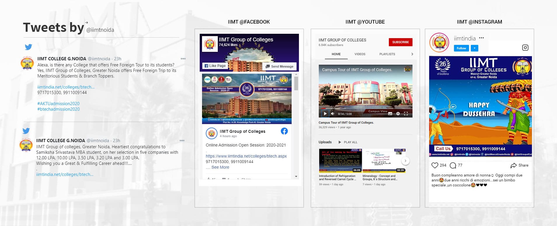557x226 pixels.
Task: Click the YouTube video progress bar
Action: (x=365, y=109)
